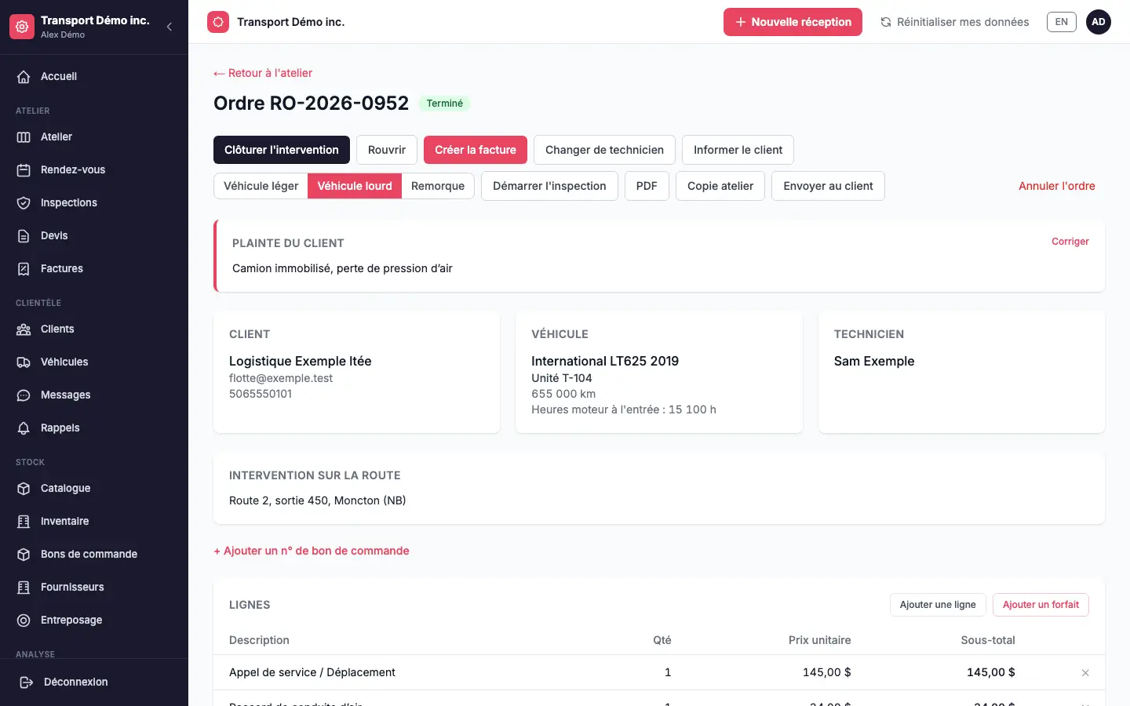Open the Messages chat icon
Image resolution: width=1130 pixels, height=706 pixels.
(24, 395)
